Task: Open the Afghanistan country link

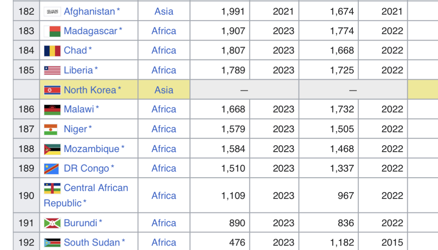Action: click(x=89, y=12)
